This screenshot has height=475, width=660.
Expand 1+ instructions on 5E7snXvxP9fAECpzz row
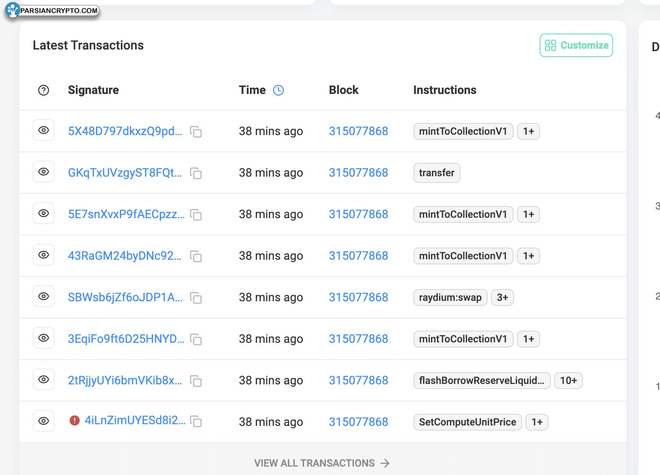pos(528,214)
